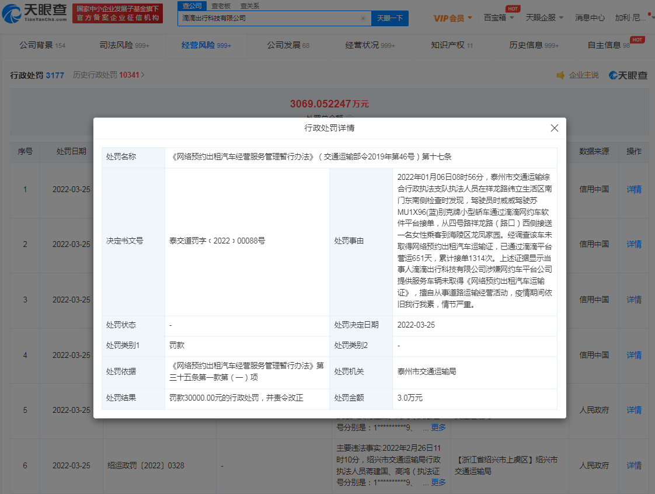Click the 企业主说 link
Image resolution: width=655 pixels, height=494 pixels.
[x=584, y=75]
